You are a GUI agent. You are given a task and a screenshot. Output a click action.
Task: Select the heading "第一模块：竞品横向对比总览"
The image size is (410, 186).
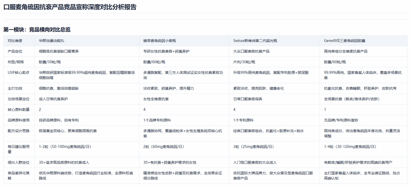click(x=37, y=30)
